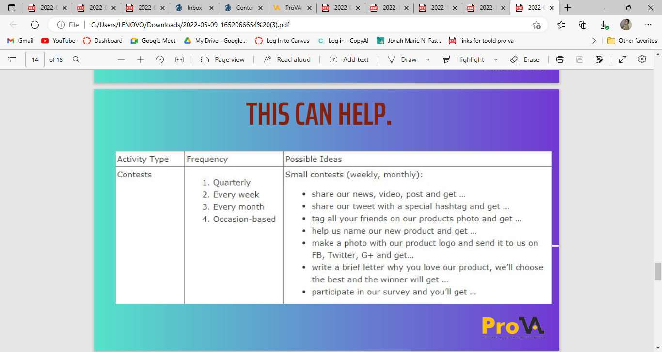This screenshot has width=662, height=352.
Task: Start Read aloud
Action: tap(287, 59)
